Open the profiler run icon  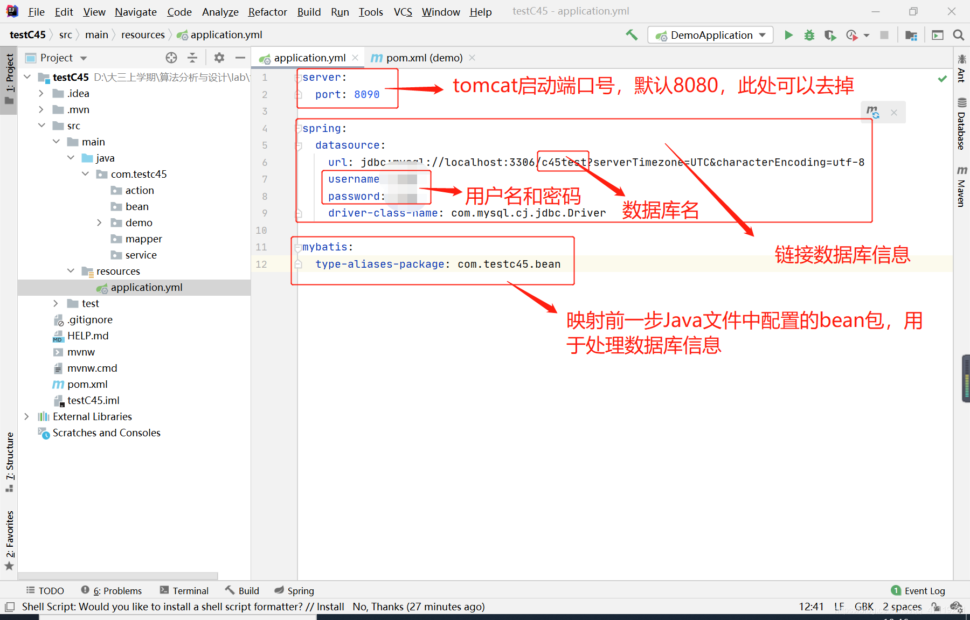[x=852, y=35]
